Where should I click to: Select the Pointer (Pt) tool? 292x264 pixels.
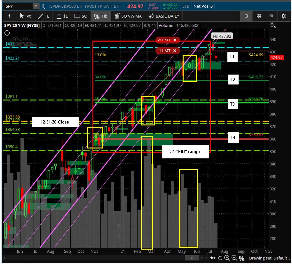point(25,16)
